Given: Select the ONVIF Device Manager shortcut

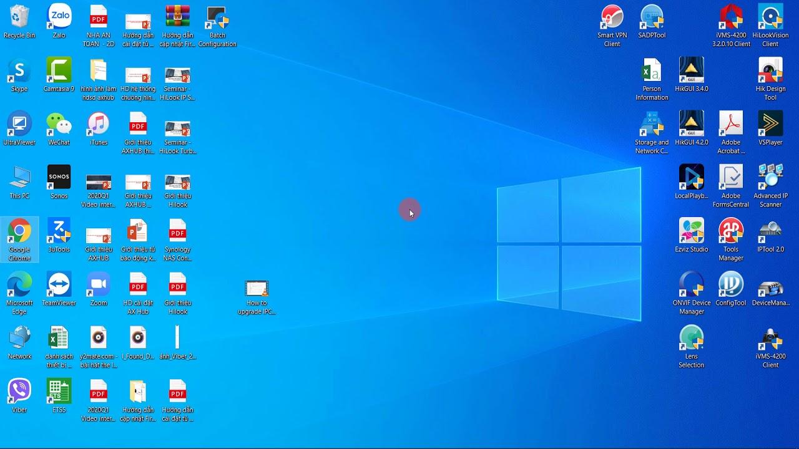Looking at the screenshot, I should tap(692, 294).
